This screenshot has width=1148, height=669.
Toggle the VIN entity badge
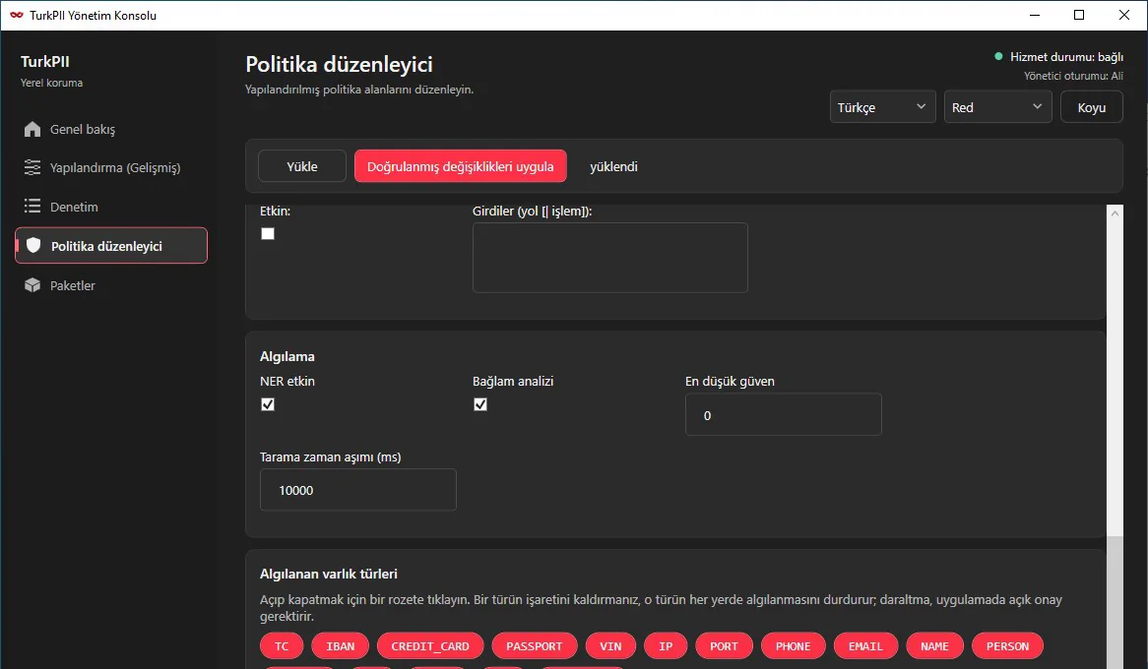610,646
